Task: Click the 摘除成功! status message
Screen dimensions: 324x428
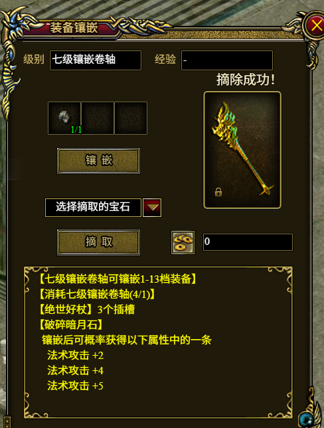Action: click(x=246, y=80)
